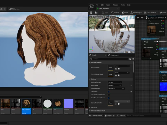Browse to Phys Material Mask asset
167x125 pixels.
tap(119, 75)
